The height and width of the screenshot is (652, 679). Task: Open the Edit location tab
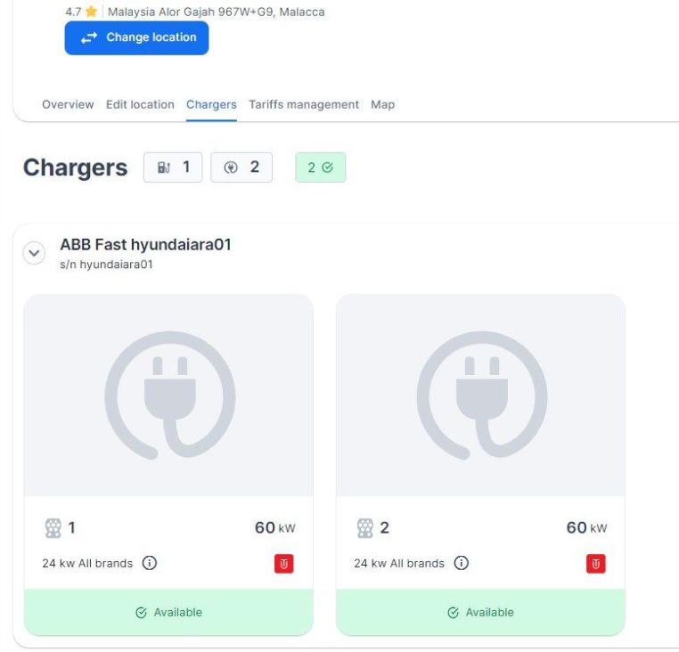tap(140, 104)
